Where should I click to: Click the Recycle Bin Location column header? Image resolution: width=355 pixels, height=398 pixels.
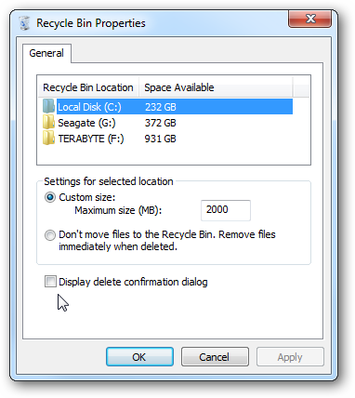88,87
